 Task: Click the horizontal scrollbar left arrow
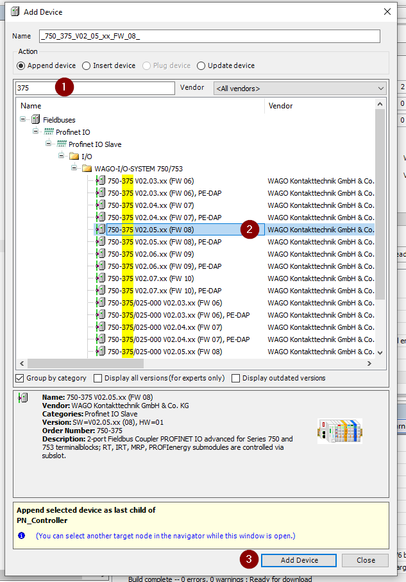coord(22,363)
